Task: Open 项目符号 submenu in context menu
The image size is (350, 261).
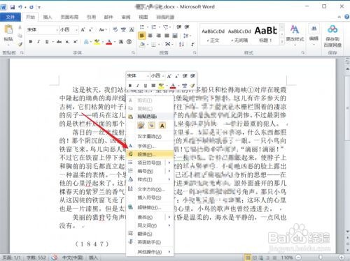Action: point(150,163)
